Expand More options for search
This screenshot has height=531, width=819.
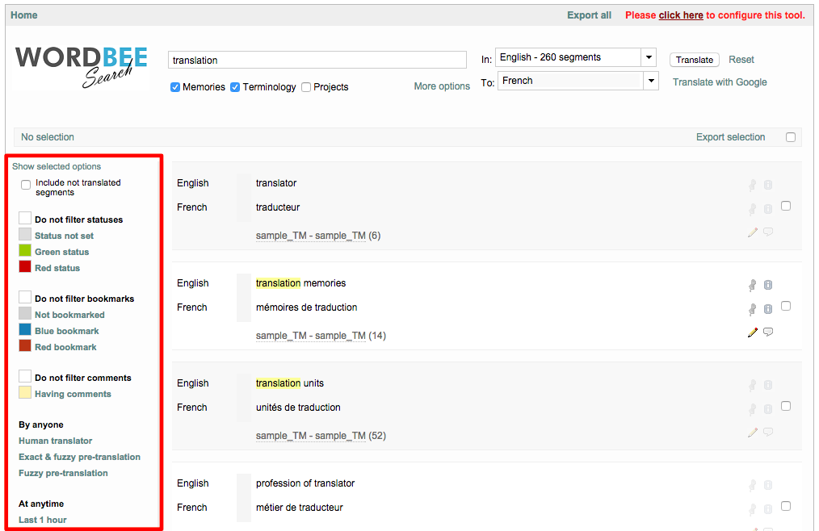click(x=442, y=86)
